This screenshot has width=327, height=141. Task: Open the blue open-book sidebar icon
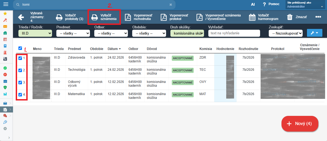tap(5, 103)
